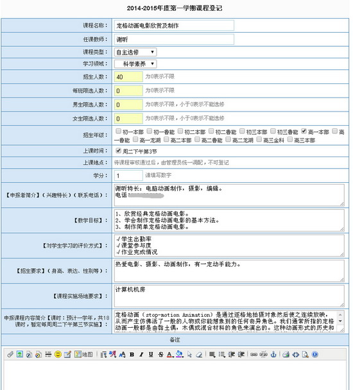Check the 初三本部 grade checkbox
353x390 pixels.
coord(242,131)
